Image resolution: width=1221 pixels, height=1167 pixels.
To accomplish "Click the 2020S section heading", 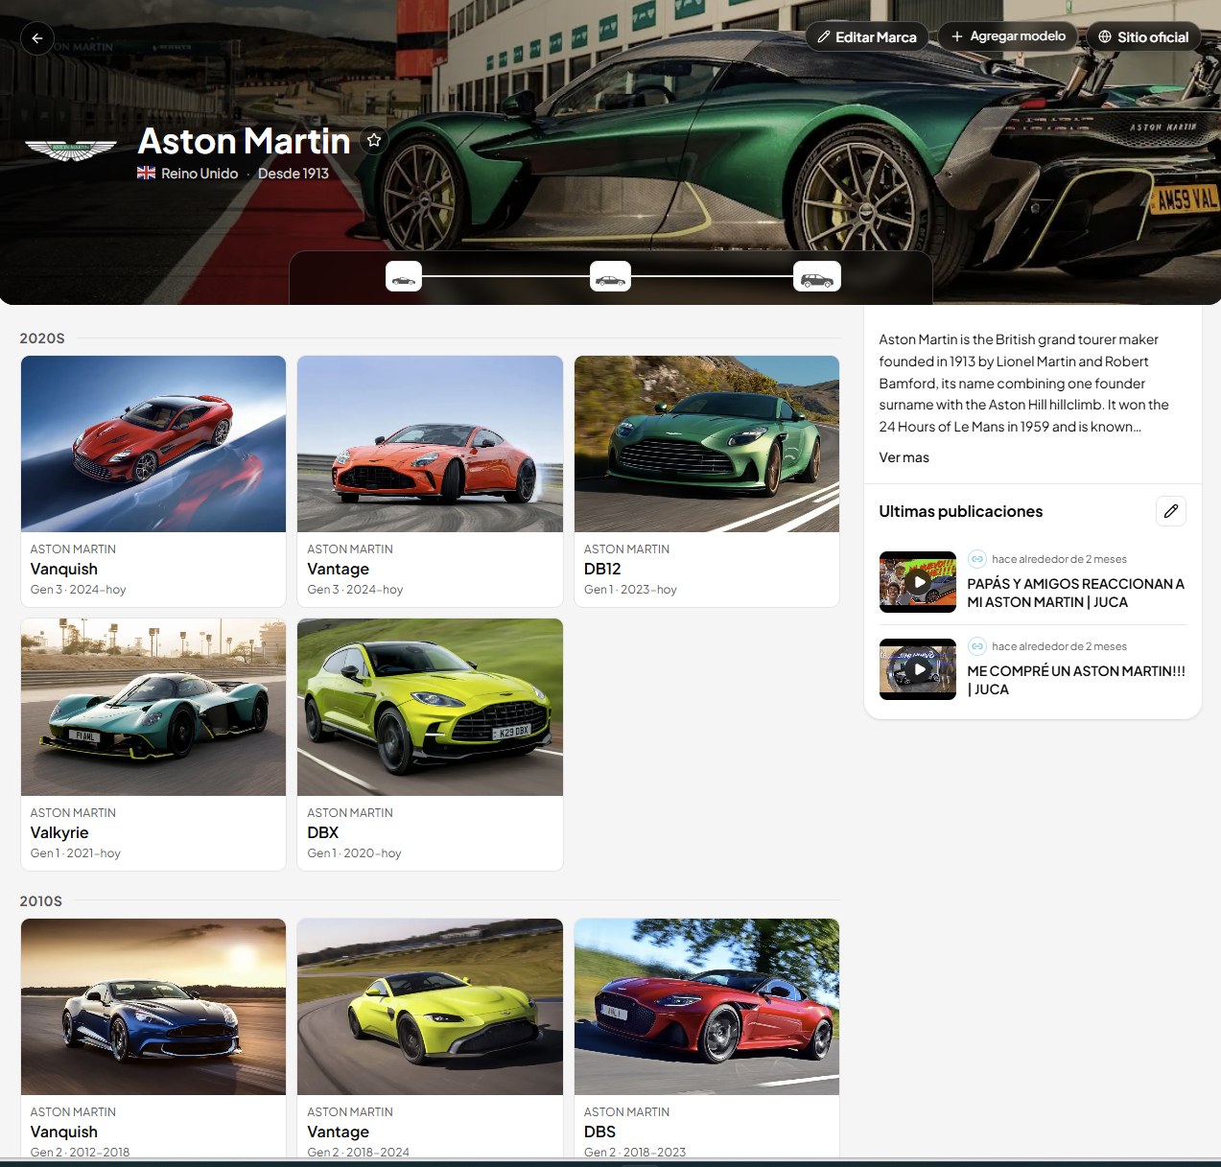I will 42,338.
